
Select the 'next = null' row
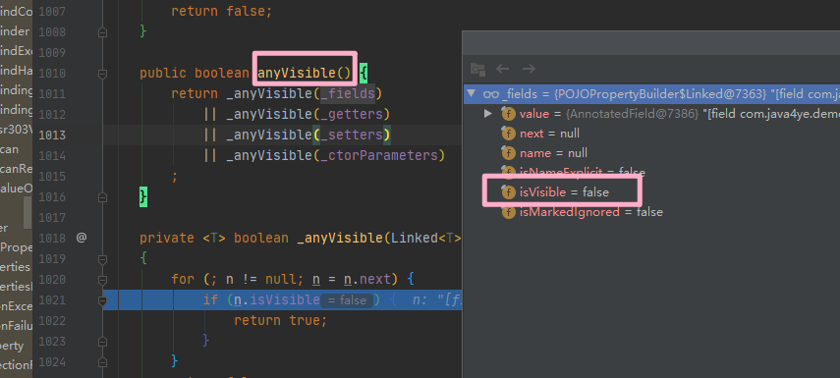pos(651,134)
